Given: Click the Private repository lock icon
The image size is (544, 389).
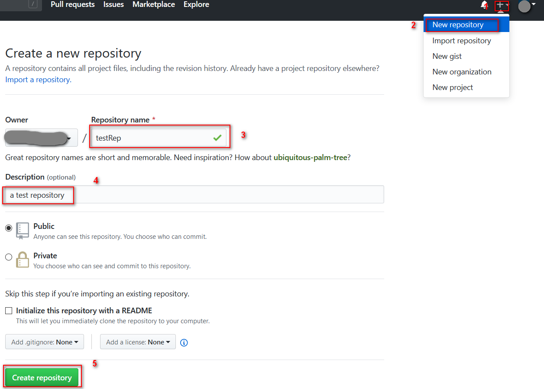Looking at the screenshot, I should click(x=23, y=260).
